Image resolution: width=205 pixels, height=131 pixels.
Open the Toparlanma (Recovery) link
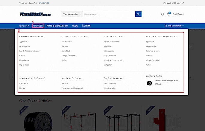72,88
